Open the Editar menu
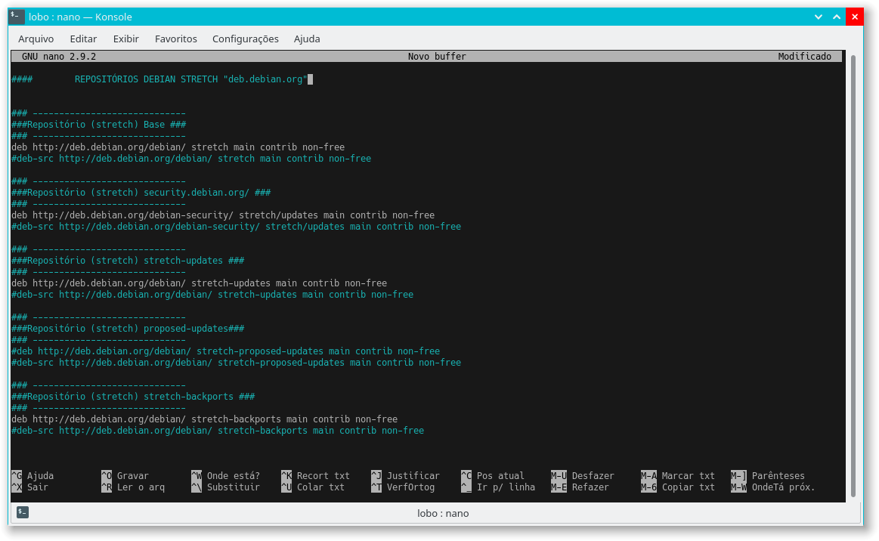This screenshot has height=541, width=879. (x=83, y=39)
